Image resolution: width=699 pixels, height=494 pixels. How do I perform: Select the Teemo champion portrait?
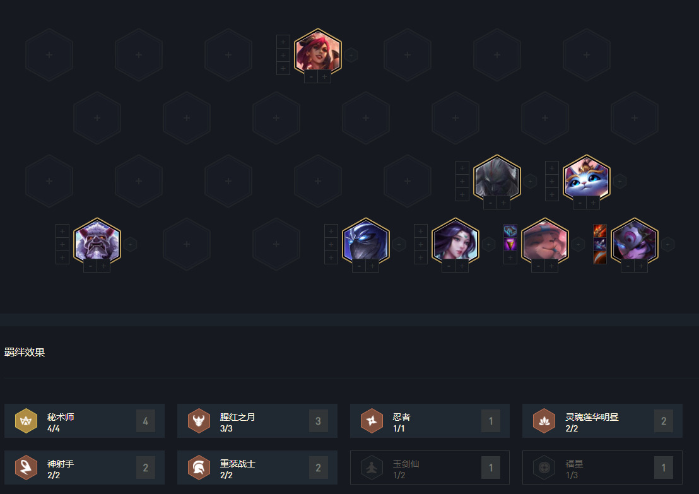(545, 242)
